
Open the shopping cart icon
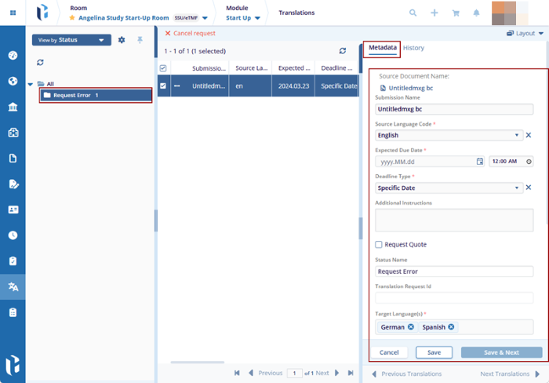coord(455,13)
